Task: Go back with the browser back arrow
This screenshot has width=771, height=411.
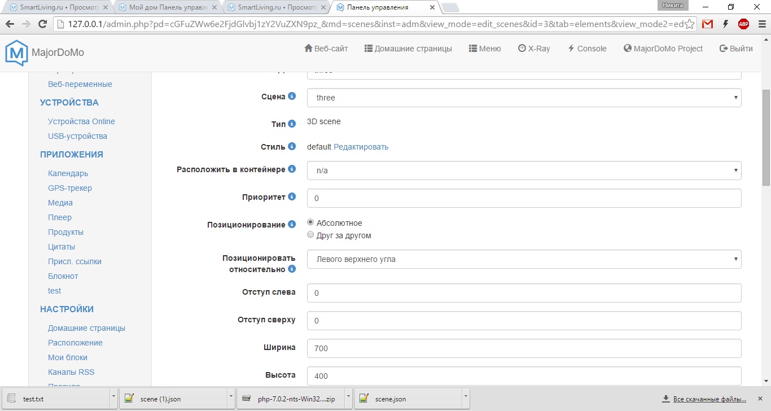Action: click(x=10, y=24)
